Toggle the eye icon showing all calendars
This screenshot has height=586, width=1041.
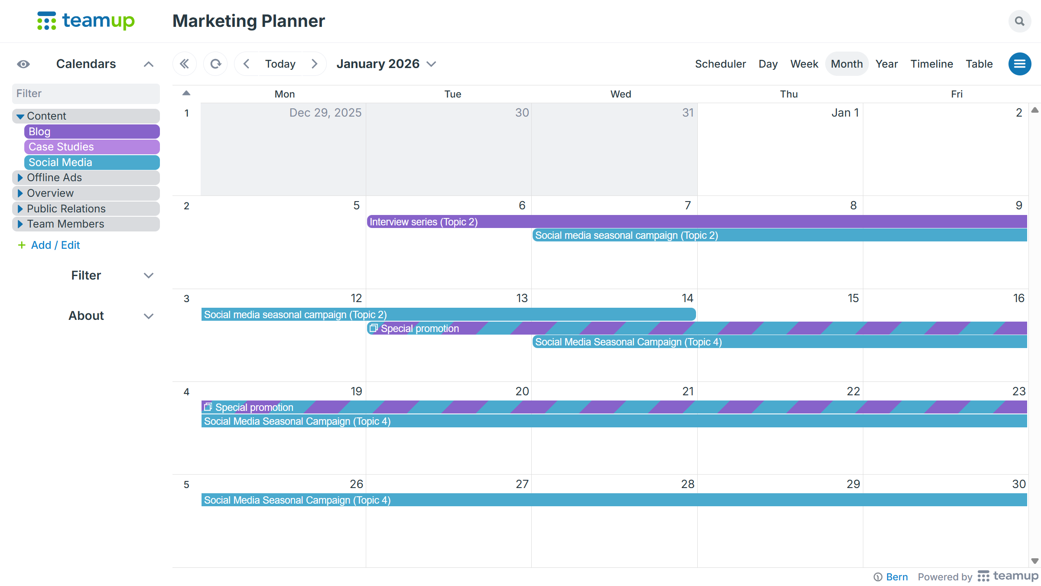point(23,64)
